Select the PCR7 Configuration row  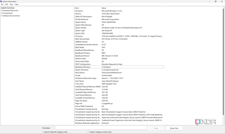(x=119, y=64)
